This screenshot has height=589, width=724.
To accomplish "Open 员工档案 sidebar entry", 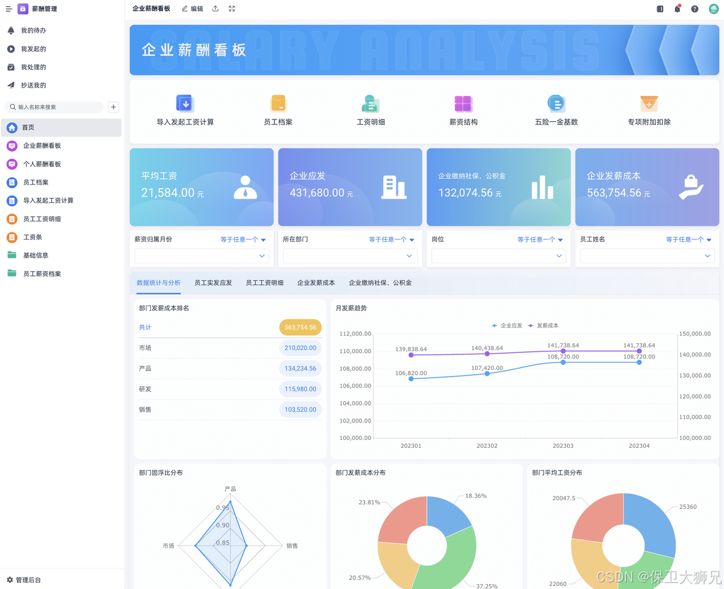I will [61, 182].
